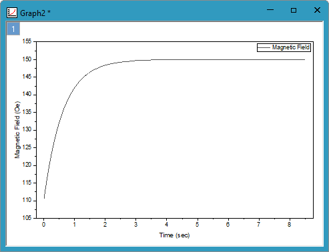
Task: Click the 110 tick label on Y axis
Action: click(27, 200)
